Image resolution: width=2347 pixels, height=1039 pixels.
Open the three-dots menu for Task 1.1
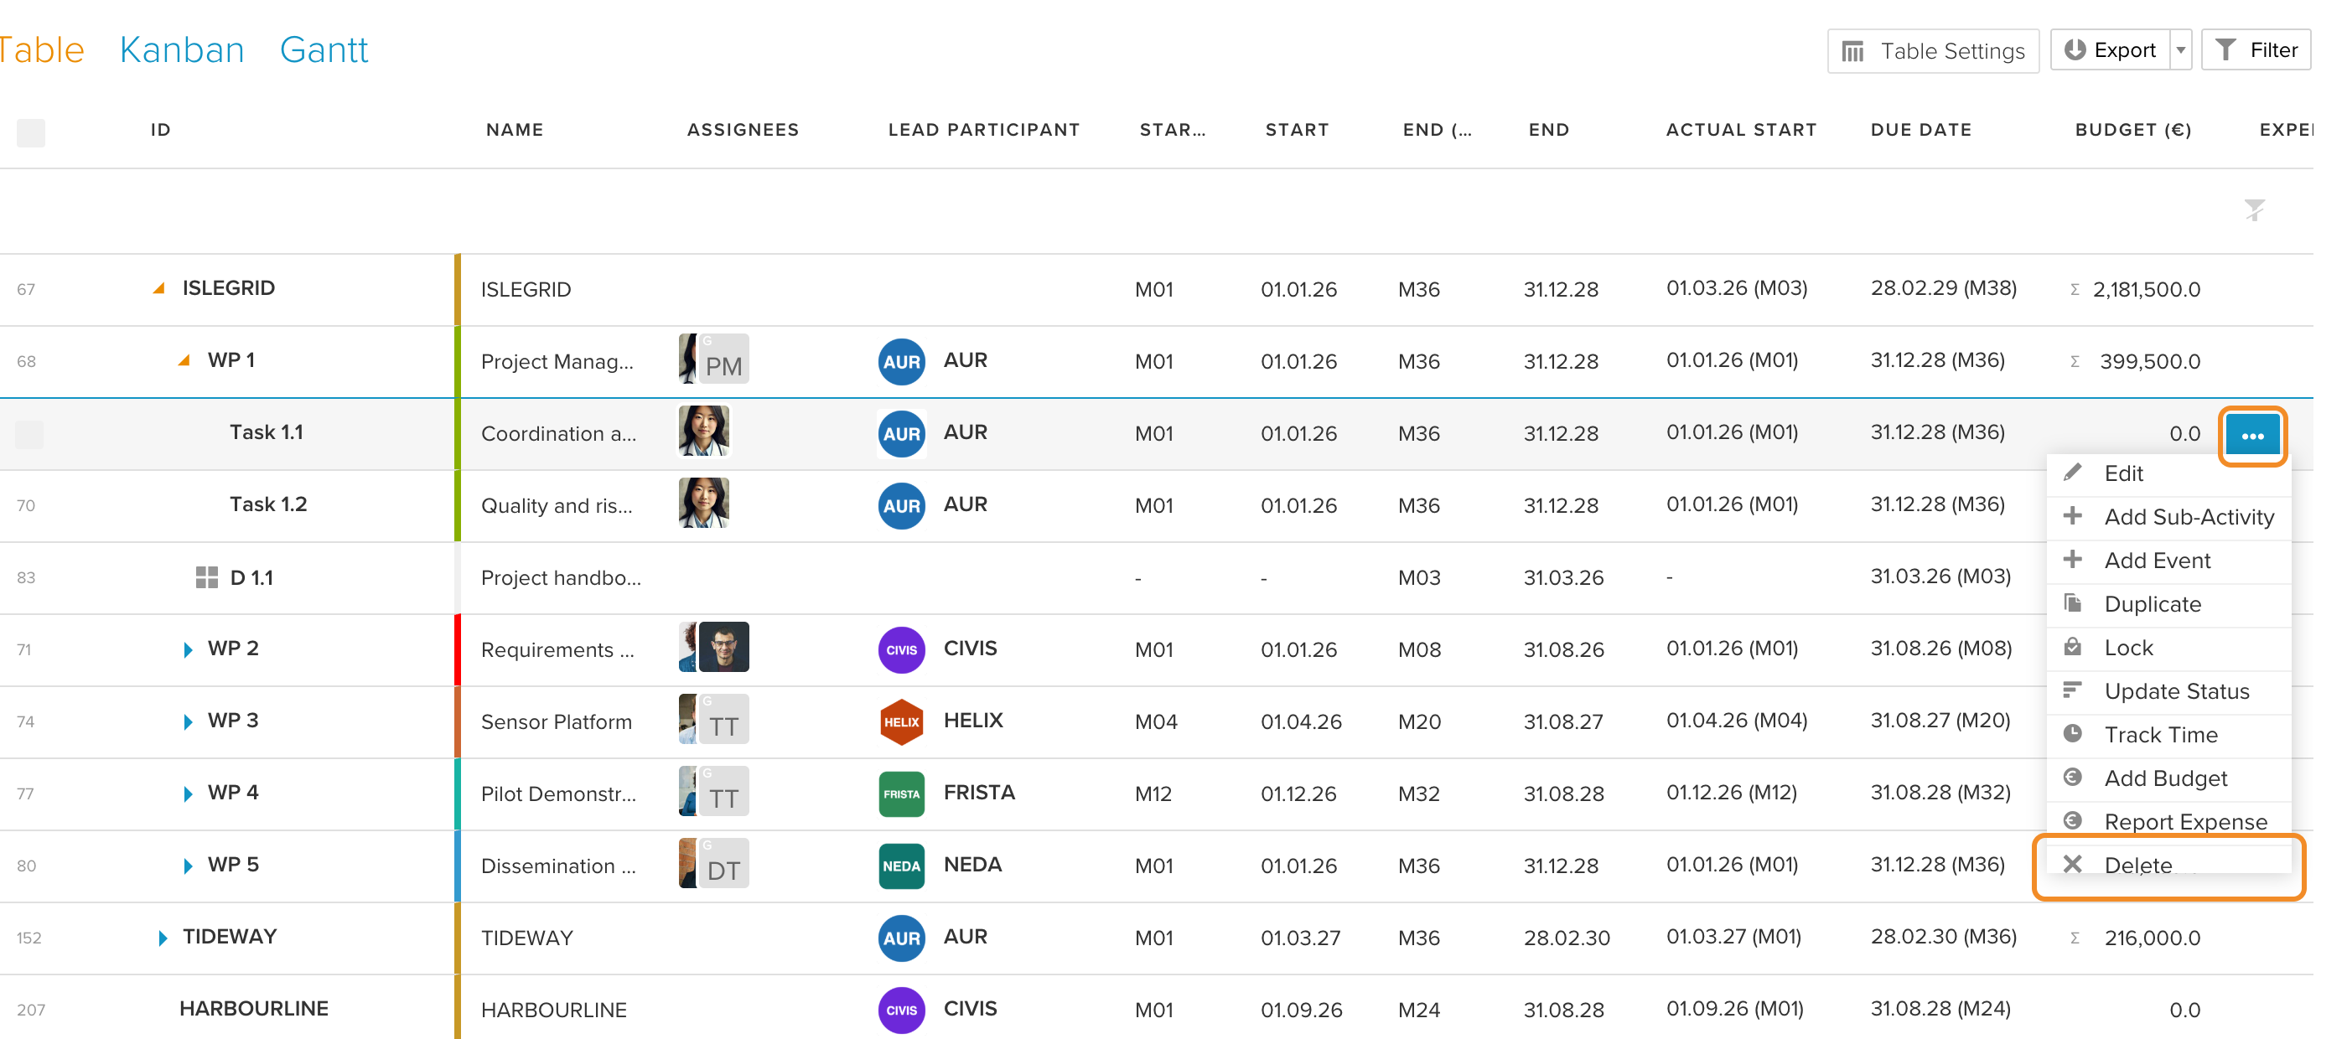click(x=2251, y=435)
